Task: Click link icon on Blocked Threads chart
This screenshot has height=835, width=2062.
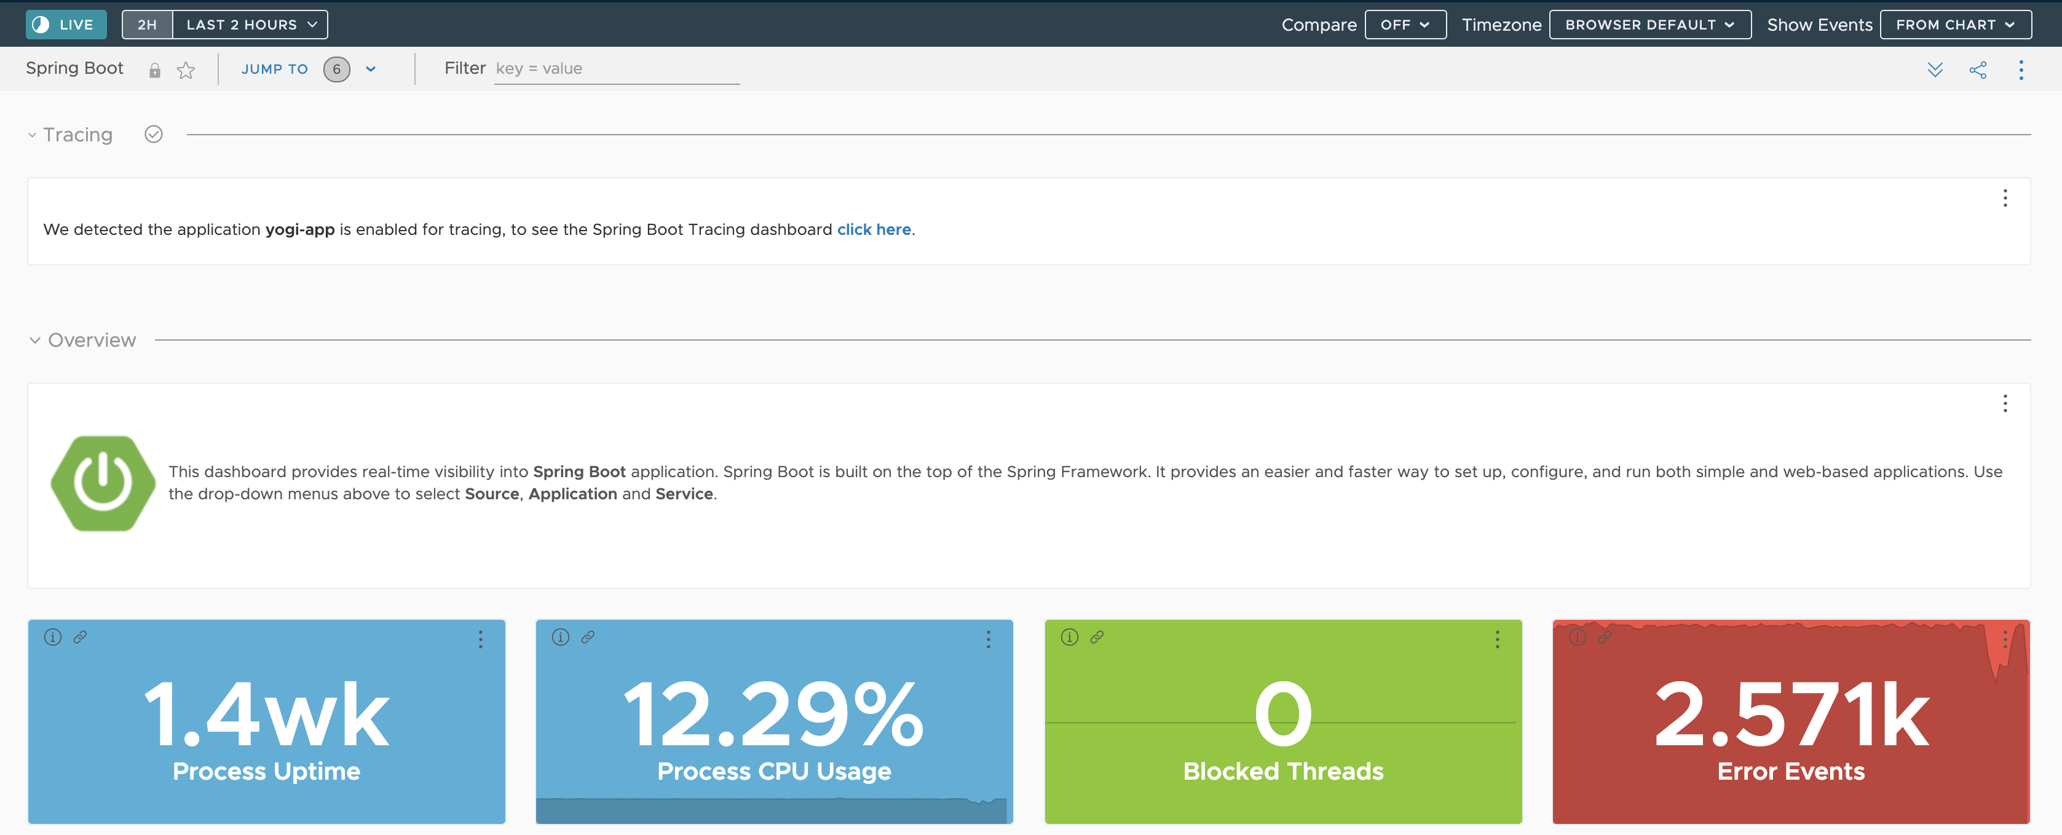Action: [x=1097, y=637]
